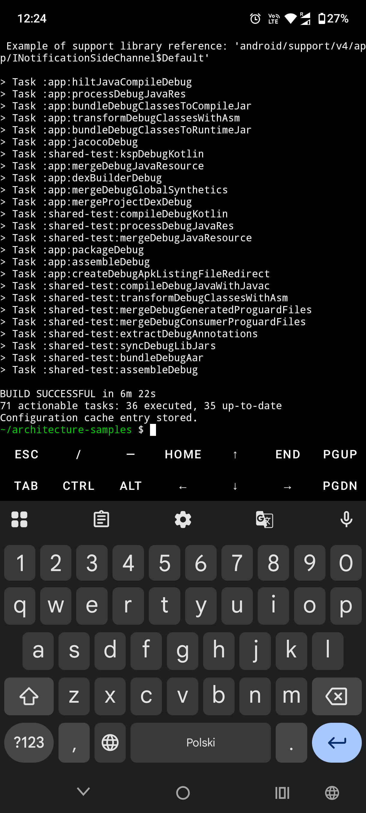Tap the microphone voice input icon
The width and height of the screenshot is (366, 813).
(346, 519)
